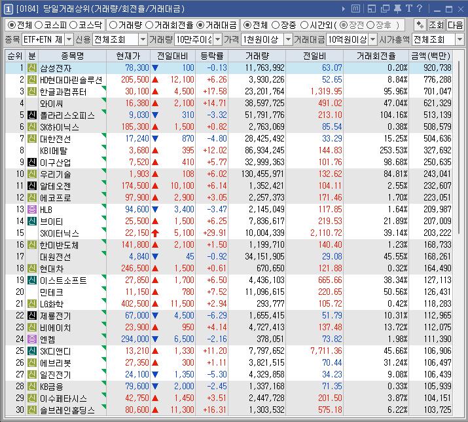Select the 장후 radio button
468x422 pixels.
click(x=370, y=25)
